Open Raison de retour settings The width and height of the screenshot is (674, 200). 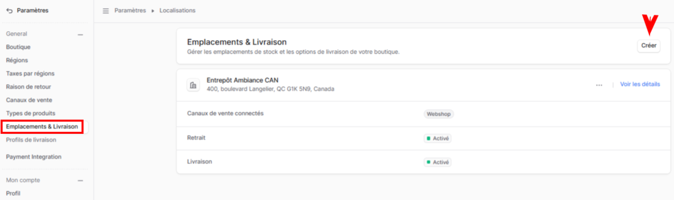click(29, 87)
